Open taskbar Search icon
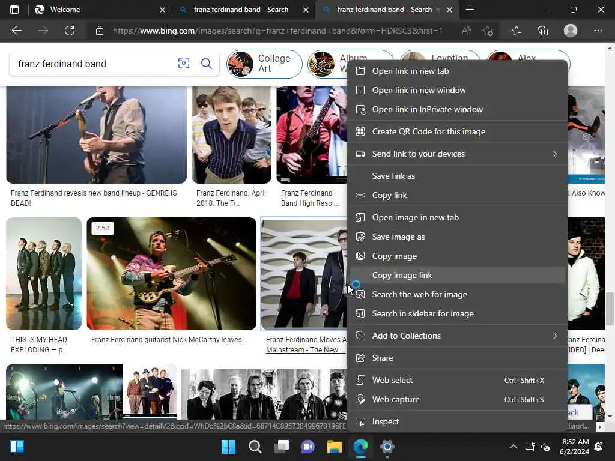The width and height of the screenshot is (615, 461). point(255,447)
